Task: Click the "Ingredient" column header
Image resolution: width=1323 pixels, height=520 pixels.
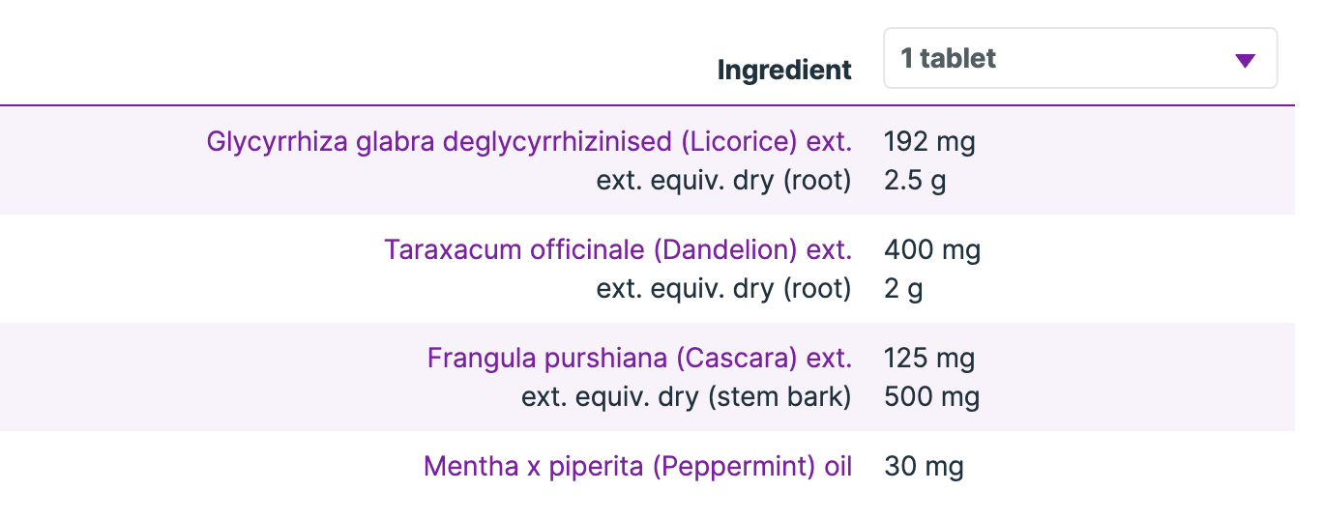Action: tap(784, 70)
